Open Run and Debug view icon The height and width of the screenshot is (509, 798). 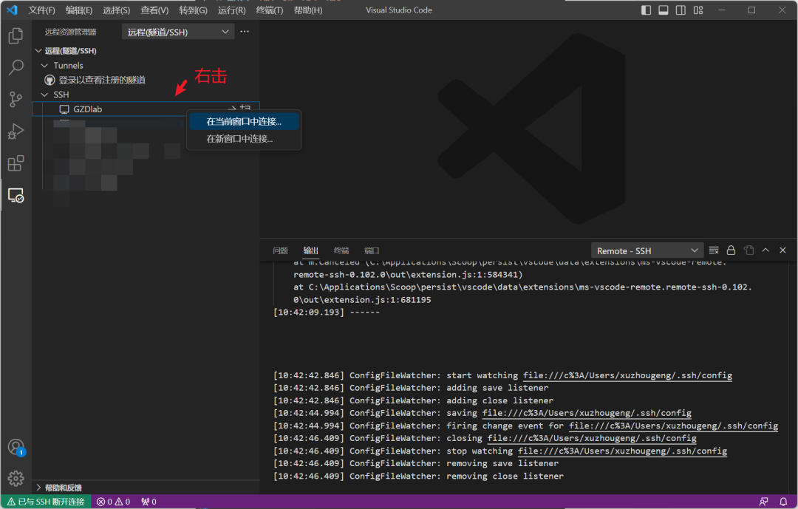pyautogui.click(x=16, y=131)
